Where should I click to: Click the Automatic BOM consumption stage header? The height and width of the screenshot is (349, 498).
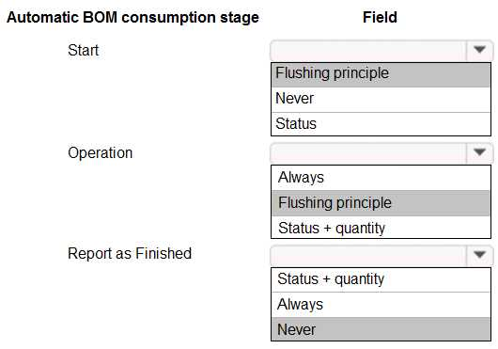(x=132, y=18)
